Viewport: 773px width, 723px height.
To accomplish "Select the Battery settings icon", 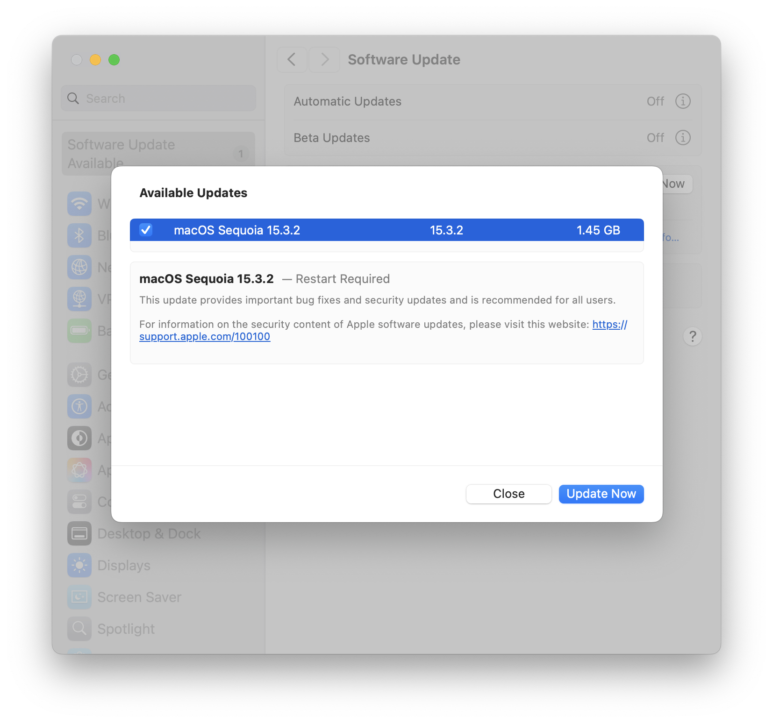I will pyautogui.click(x=79, y=330).
